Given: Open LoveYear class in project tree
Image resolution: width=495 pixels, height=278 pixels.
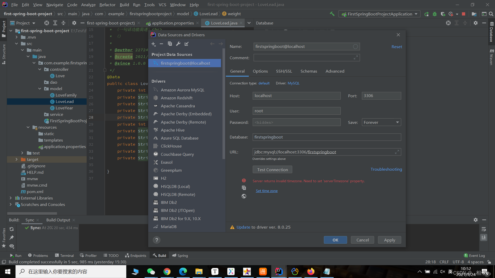Looking at the screenshot, I should coord(64,108).
